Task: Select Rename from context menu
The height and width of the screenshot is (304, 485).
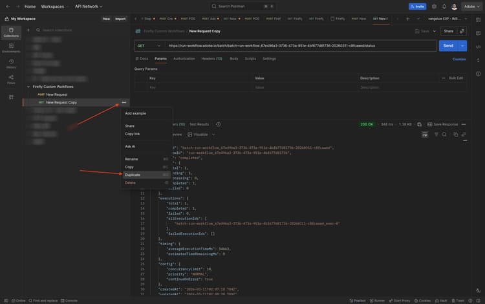Action: point(147,159)
